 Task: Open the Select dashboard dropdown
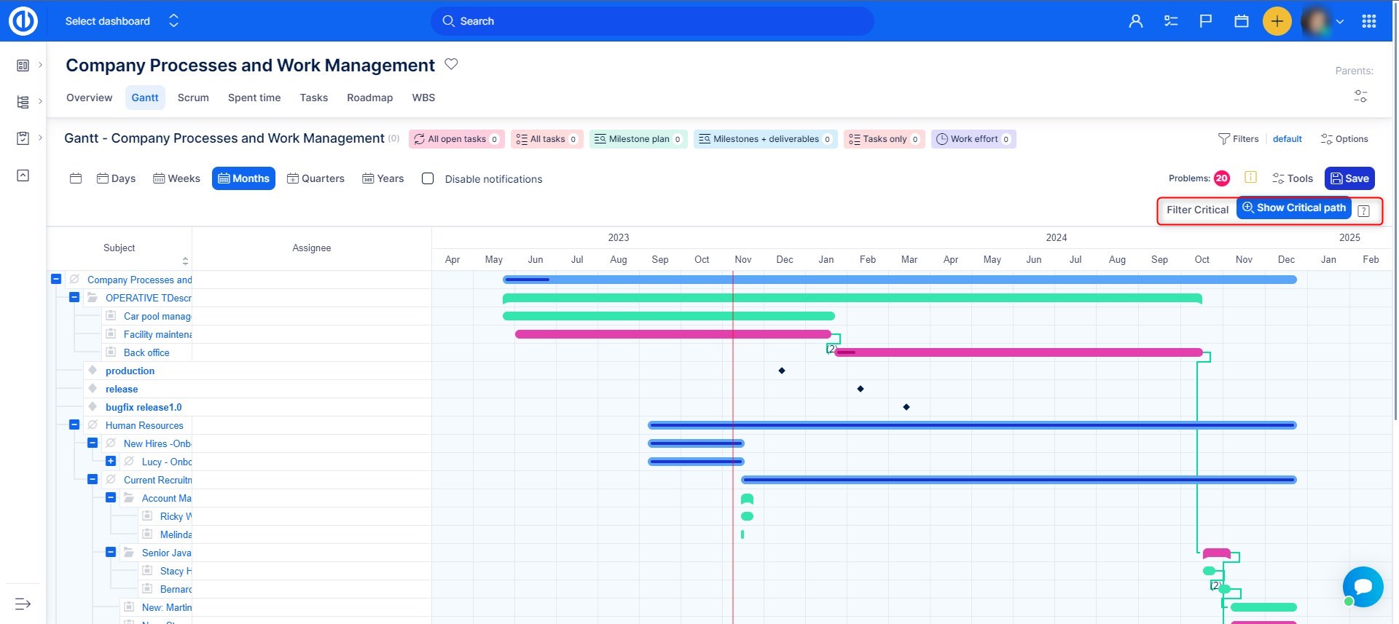pos(122,21)
